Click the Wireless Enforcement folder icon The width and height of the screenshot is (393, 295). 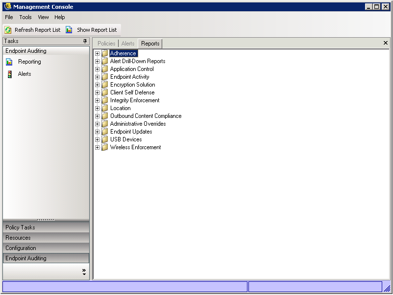105,147
